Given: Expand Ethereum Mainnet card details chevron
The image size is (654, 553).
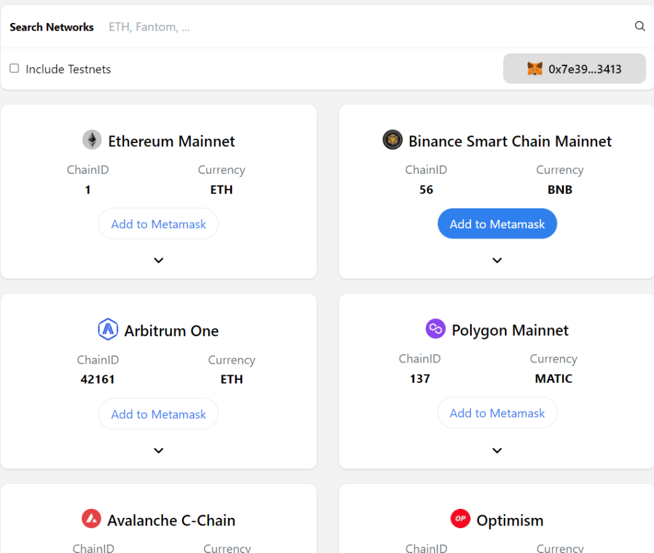Looking at the screenshot, I should pos(159,260).
